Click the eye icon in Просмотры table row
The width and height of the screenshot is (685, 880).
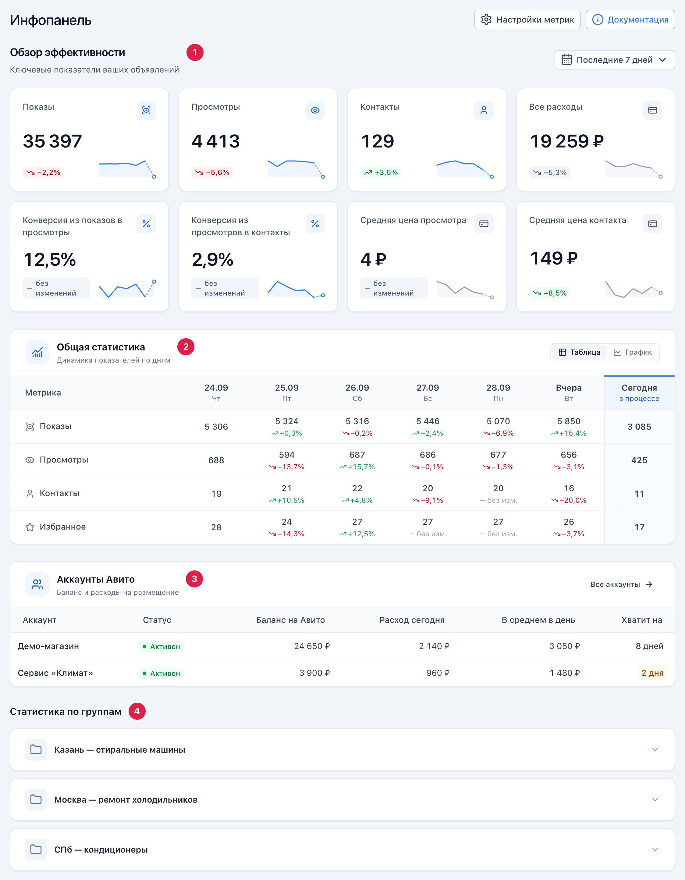[30, 460]
